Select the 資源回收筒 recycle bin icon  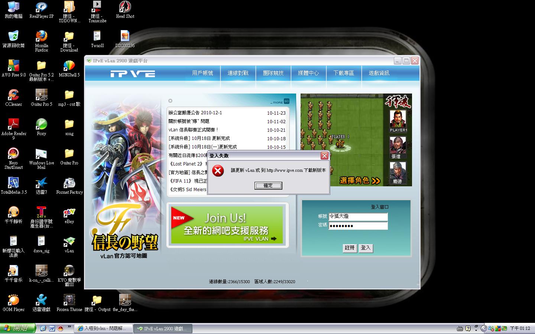pos(13,39)
